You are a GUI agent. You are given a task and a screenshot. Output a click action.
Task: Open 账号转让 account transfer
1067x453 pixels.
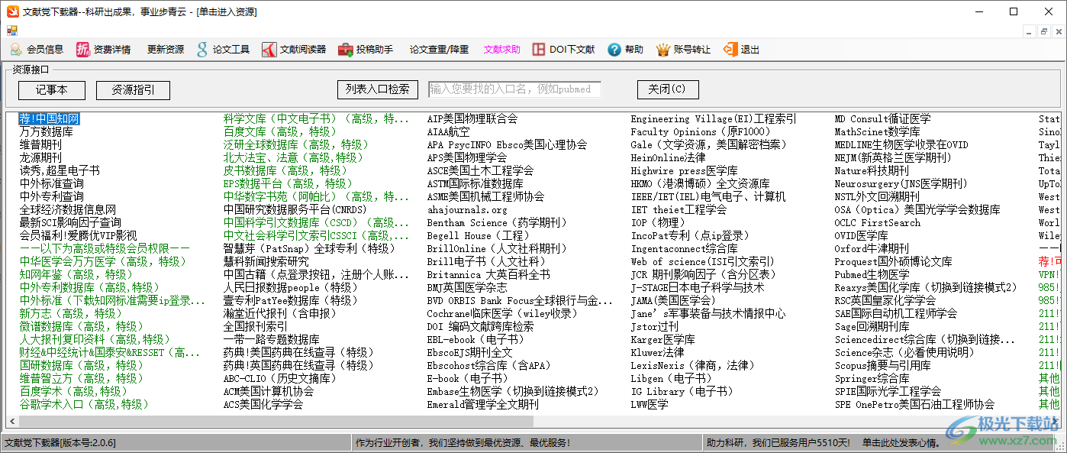click(683, 50)
